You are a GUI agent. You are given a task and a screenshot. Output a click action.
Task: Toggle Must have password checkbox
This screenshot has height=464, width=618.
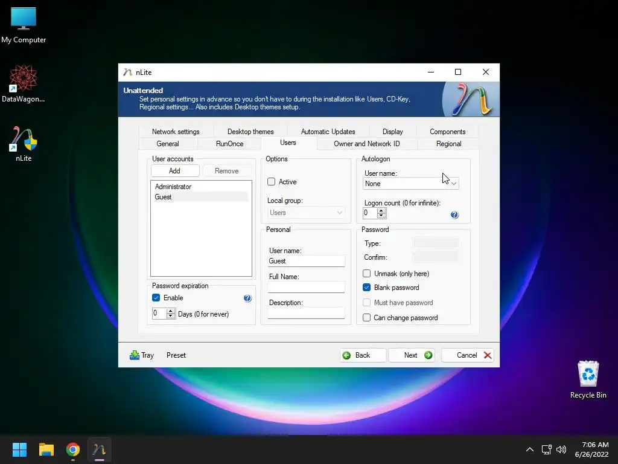tap(366, 303)
